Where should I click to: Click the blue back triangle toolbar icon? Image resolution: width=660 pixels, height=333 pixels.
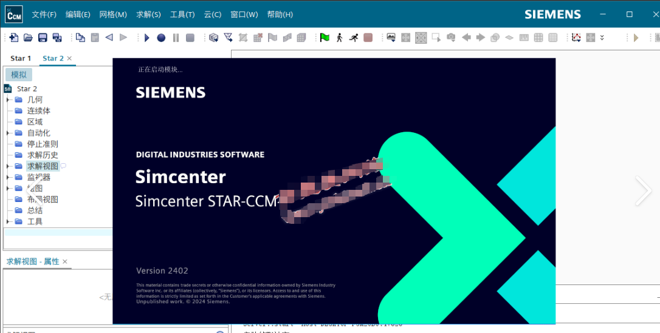click(109, 38)
